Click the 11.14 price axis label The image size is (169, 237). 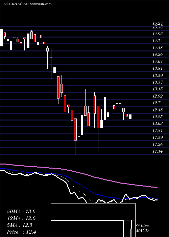[x=158, y=151]
